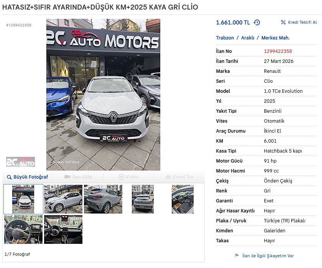Viewport: 322px width, 268px height.
Task: Open the Trabzon location link
Action: pyautogui.click(x=225, y=38)
